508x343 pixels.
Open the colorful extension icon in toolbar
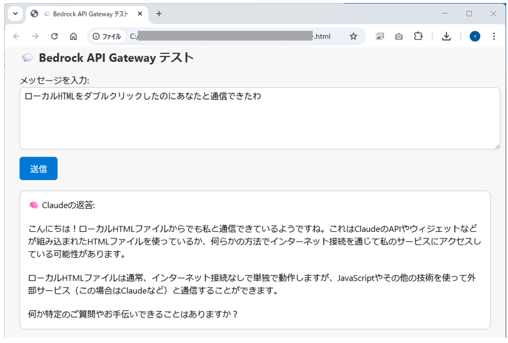coord(380,36)
